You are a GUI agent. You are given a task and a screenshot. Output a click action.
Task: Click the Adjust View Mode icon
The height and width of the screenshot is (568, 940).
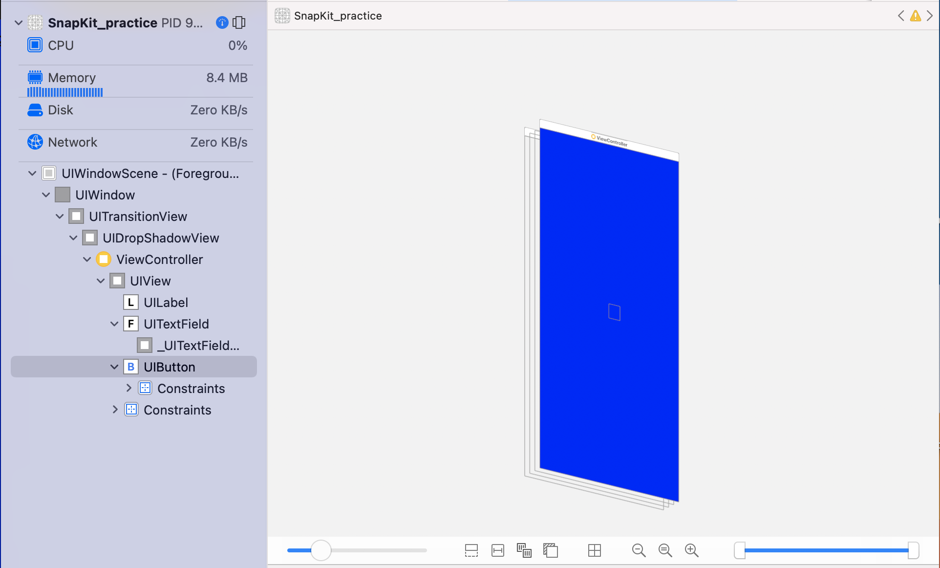[x=524, y=550]
